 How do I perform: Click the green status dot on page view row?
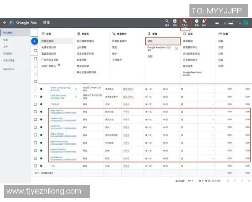41,112
